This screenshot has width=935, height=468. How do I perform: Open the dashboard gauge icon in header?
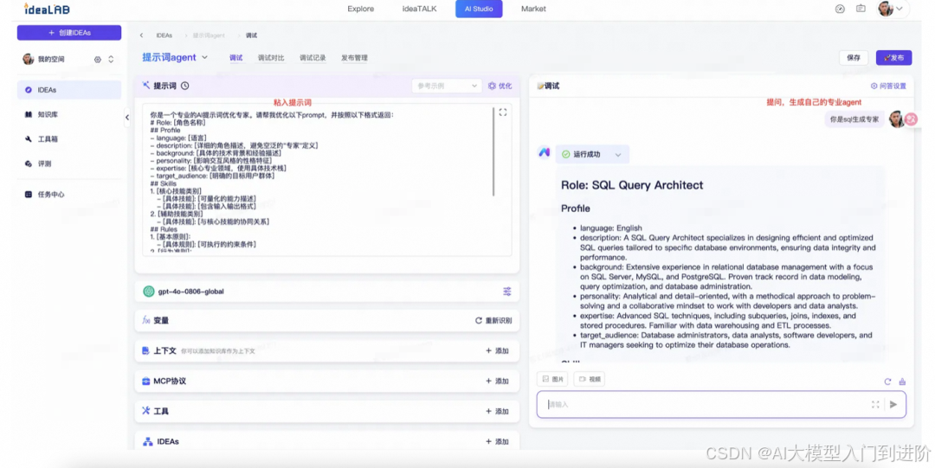point(840,9)
